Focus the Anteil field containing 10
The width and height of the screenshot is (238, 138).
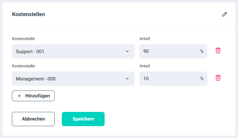pos(169,79)
